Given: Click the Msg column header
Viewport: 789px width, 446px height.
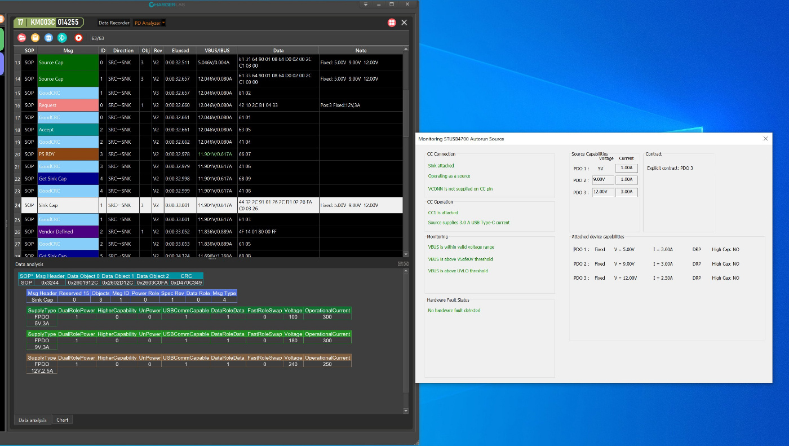Looking at the screenshot, I should tap(68, 50).
